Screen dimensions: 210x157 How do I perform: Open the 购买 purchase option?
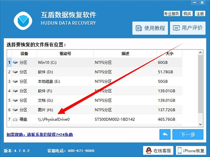[x=187, y=14]
